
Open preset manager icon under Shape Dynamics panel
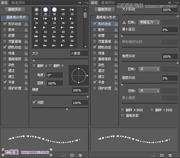click(x=162, y=155)
